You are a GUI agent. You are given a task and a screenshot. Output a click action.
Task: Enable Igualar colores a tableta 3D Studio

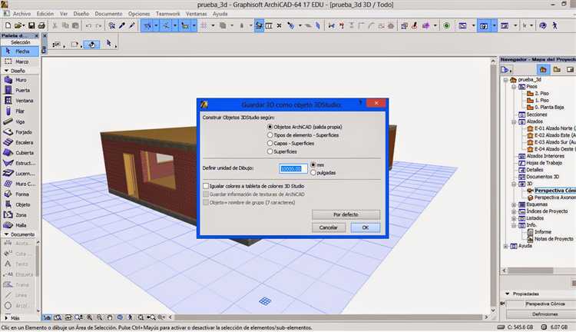click(x=206, y=186)
